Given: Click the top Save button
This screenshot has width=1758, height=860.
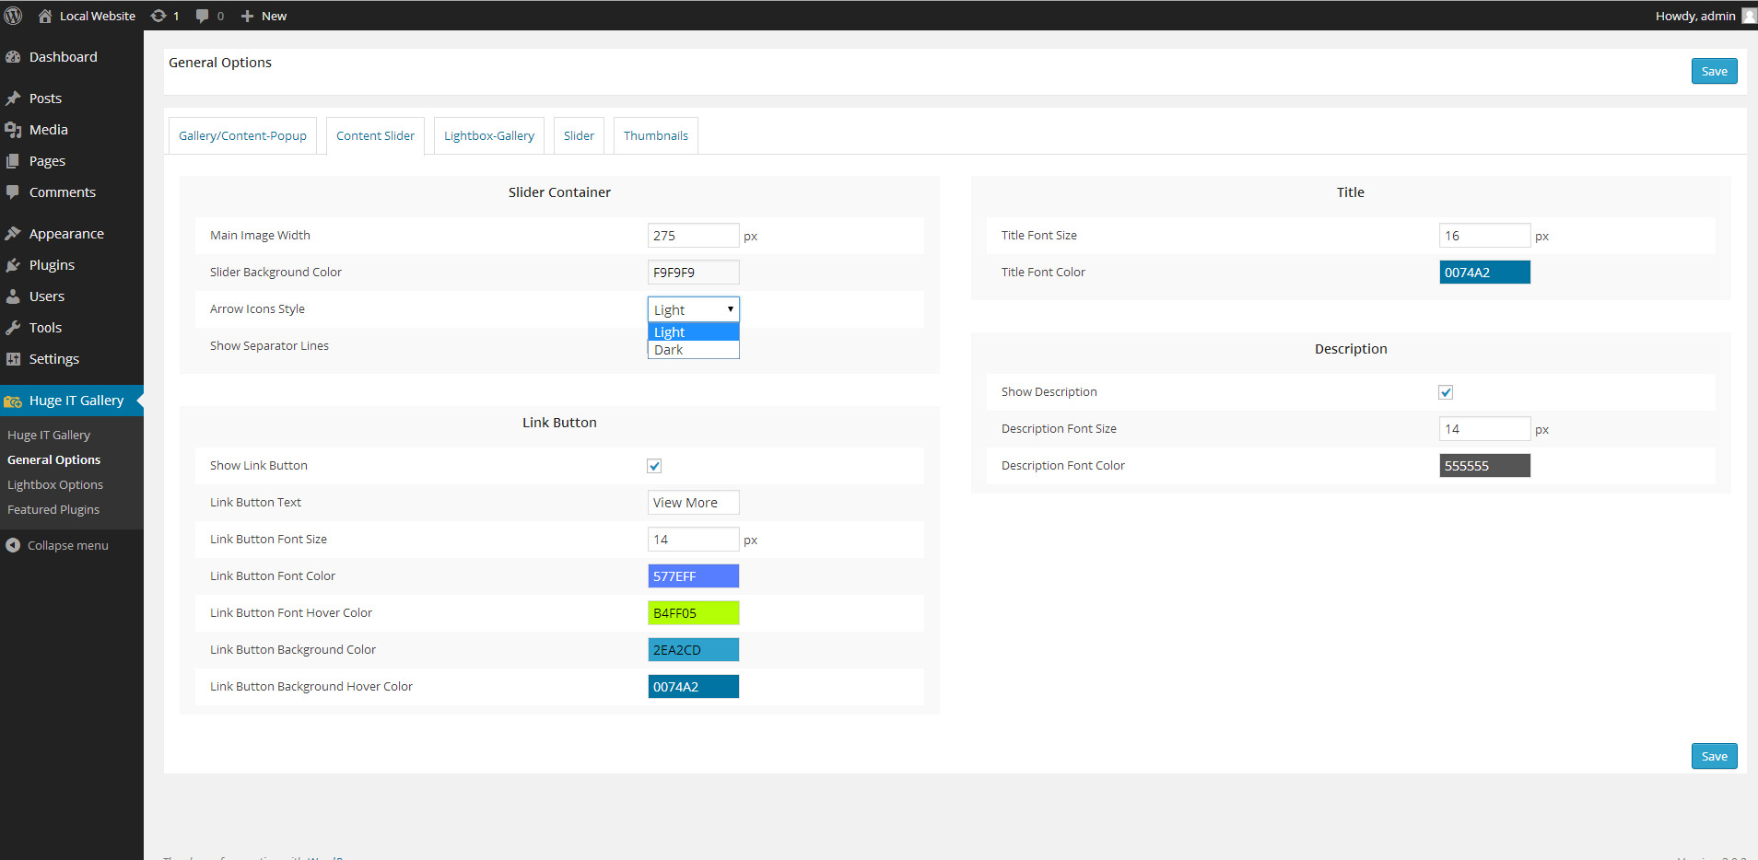Looking at the screenshot, I should click(1714, 71).
